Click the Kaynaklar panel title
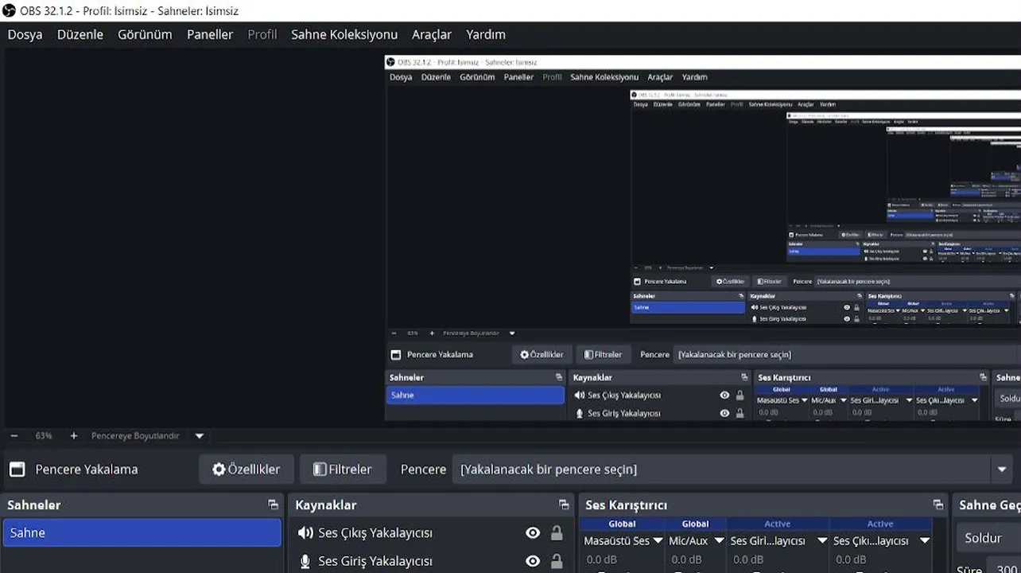Viewport: 1021px width, 573px height. [x=326, y=505]
